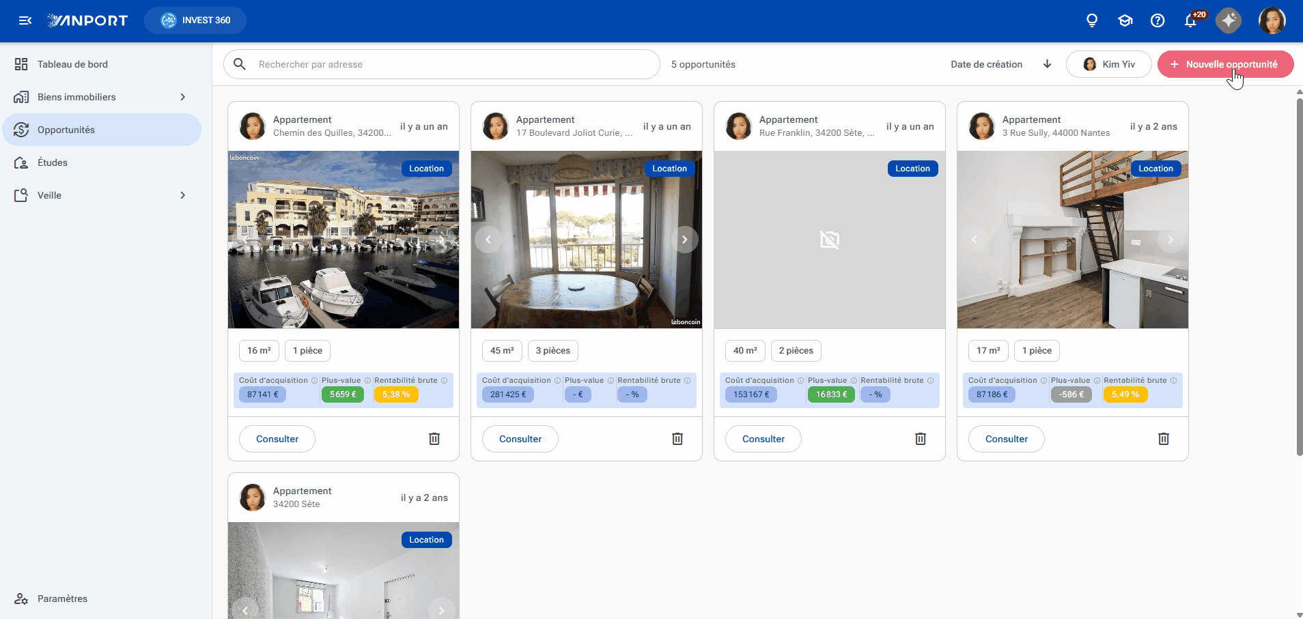Viewport: 1303px width, 619px height.
Task: Click the 281 425 € acquisition cost value
Action: click(x=508, y=394)
